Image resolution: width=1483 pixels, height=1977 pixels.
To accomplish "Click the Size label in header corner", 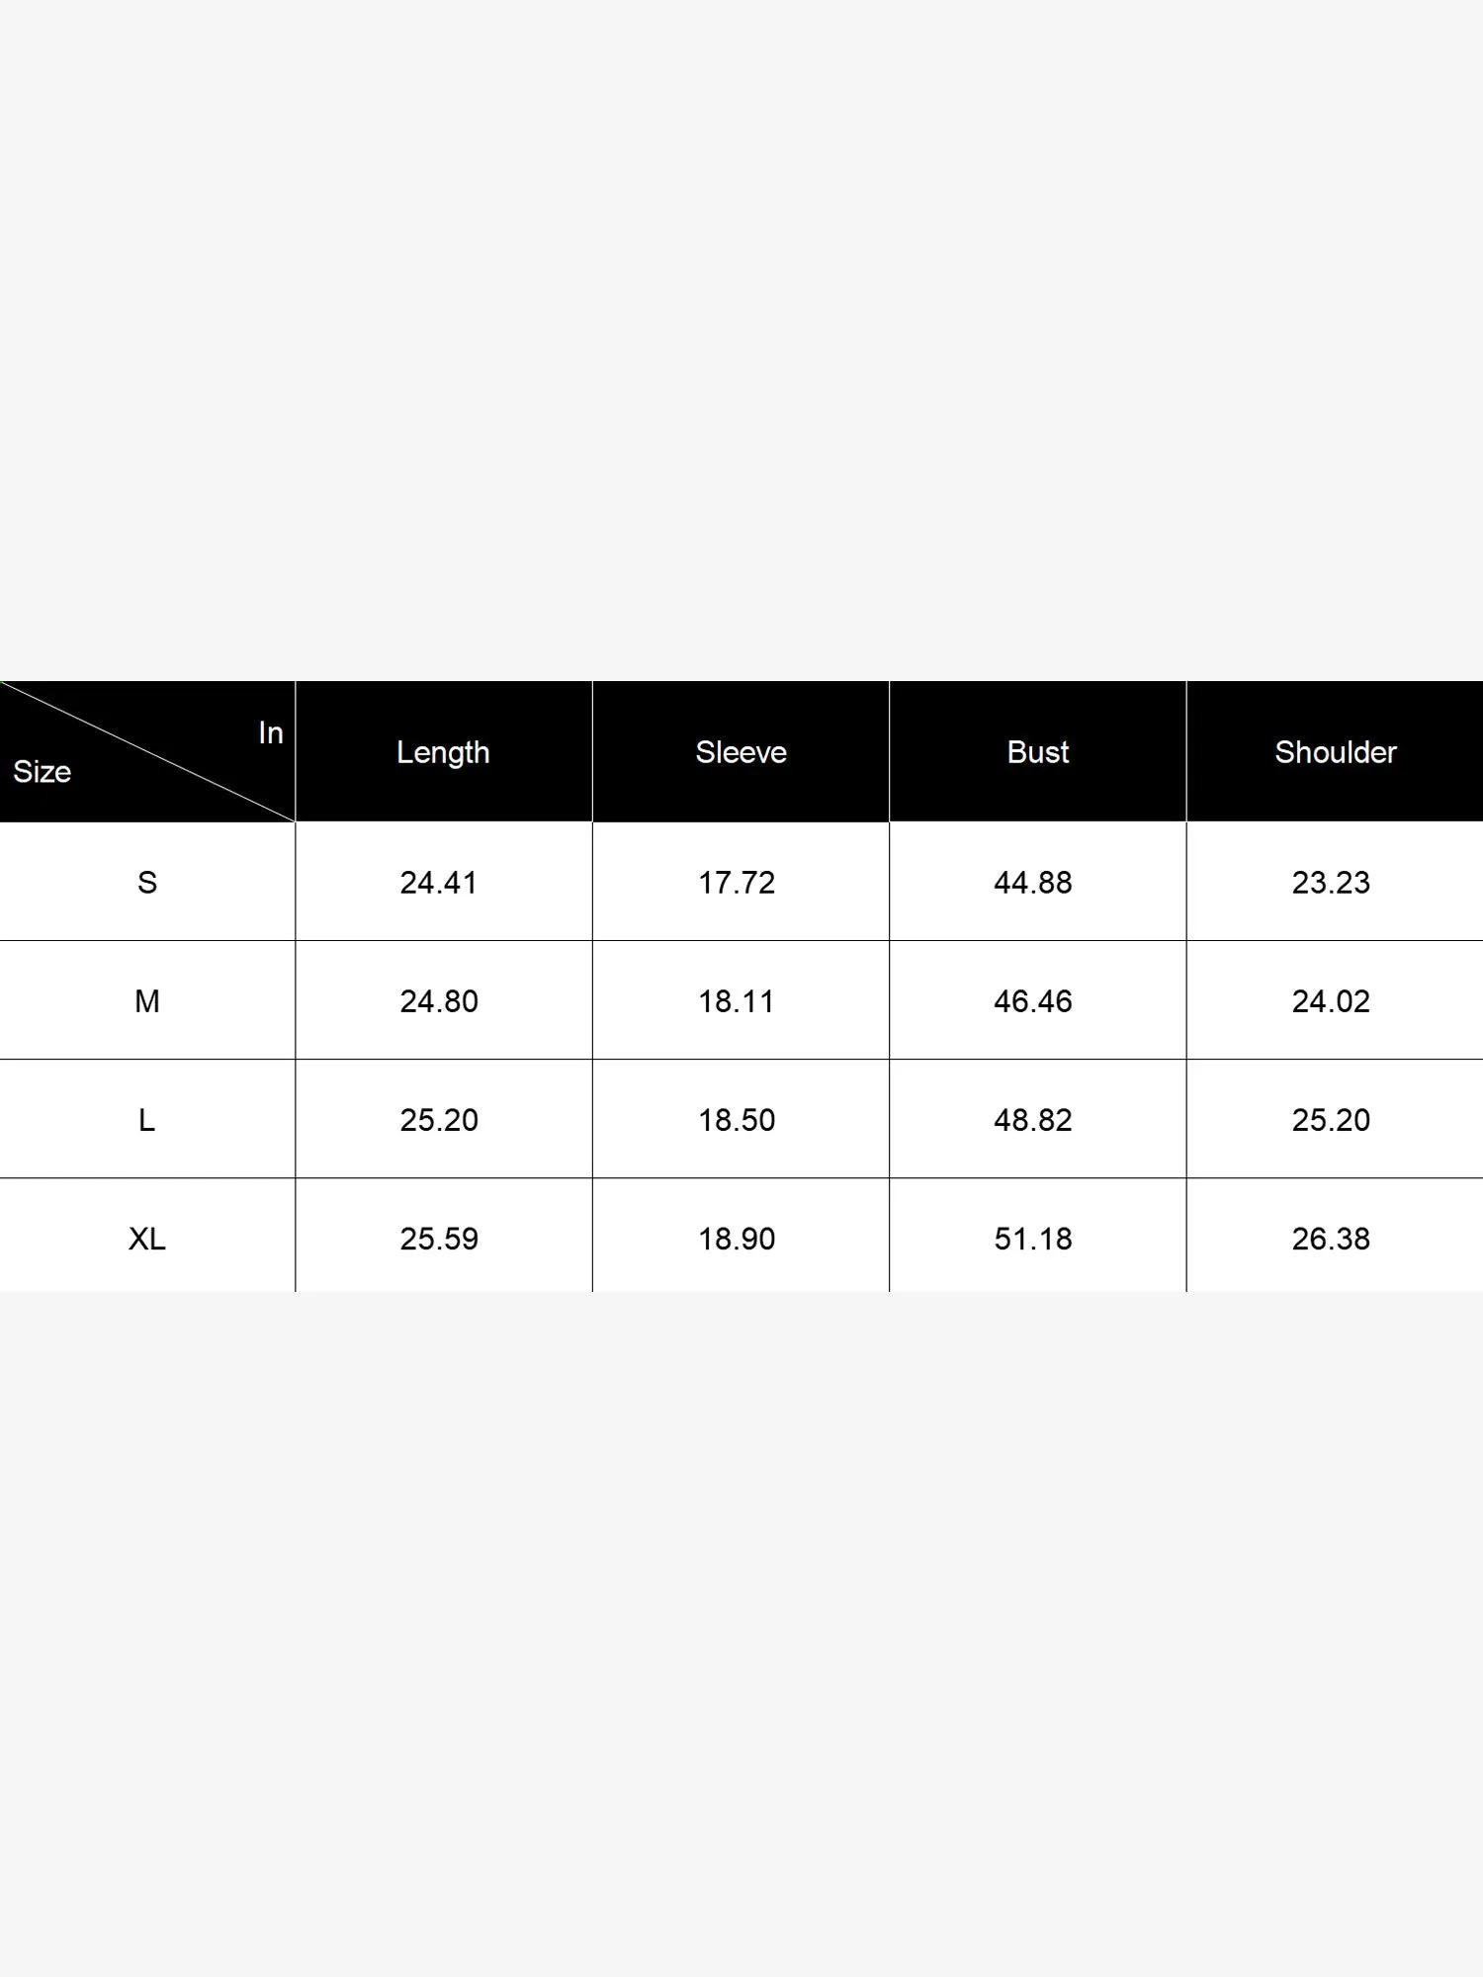I will pyautogui.click(x=42, y=772).
